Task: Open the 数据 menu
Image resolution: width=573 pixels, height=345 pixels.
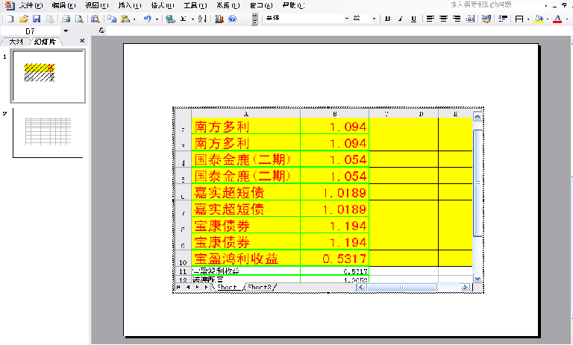Action: (228, 5)
